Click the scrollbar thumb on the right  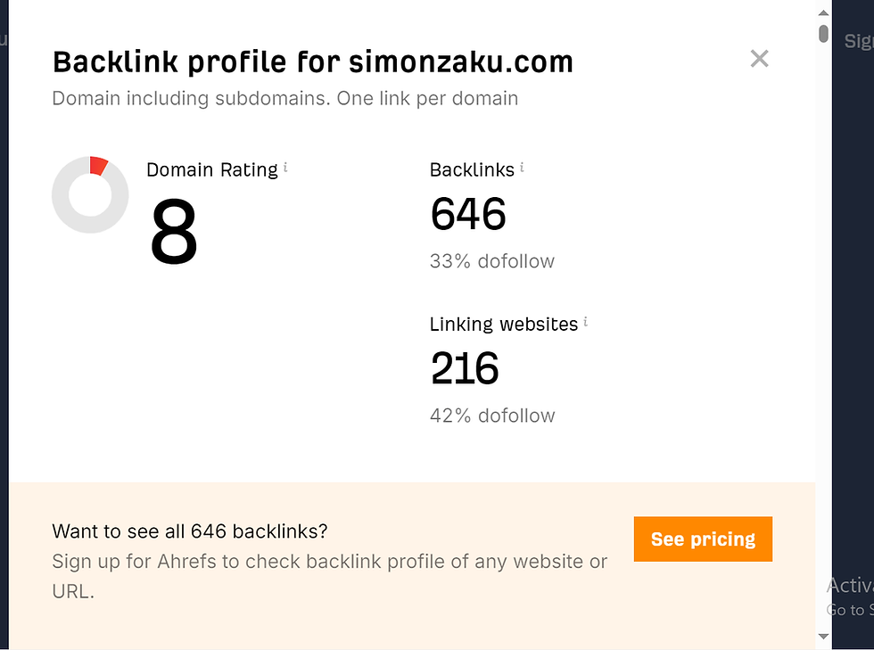tap(822, 33)
